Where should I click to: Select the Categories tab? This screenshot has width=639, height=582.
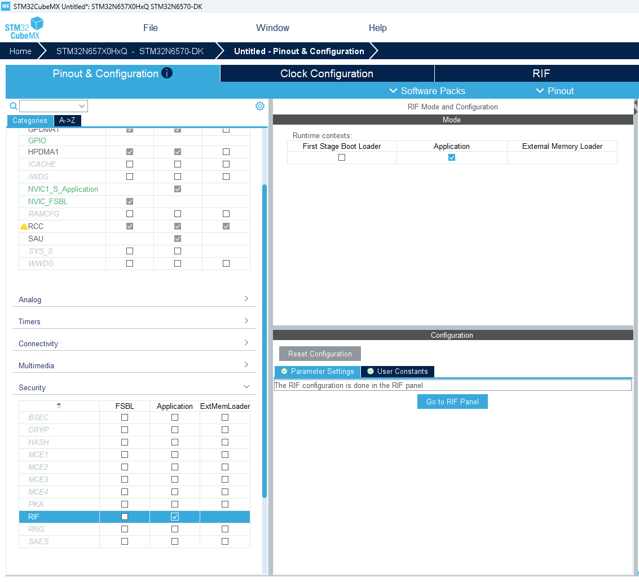30,121
